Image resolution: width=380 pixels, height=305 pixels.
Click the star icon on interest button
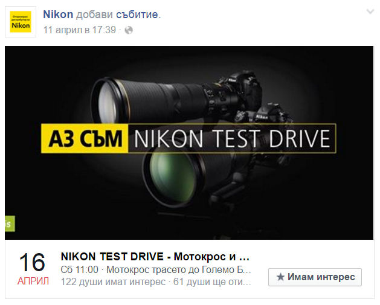(x=280, y=277)
